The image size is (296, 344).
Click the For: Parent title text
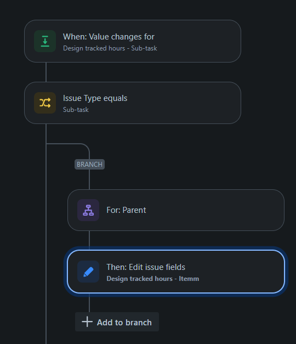[126, 210]
